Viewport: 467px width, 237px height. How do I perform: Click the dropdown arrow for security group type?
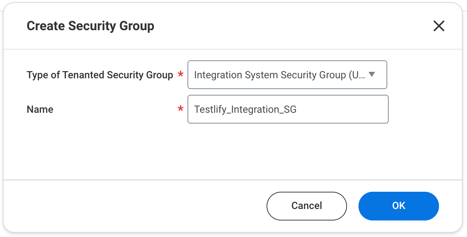pyautogui.click(x=372, y=74)
